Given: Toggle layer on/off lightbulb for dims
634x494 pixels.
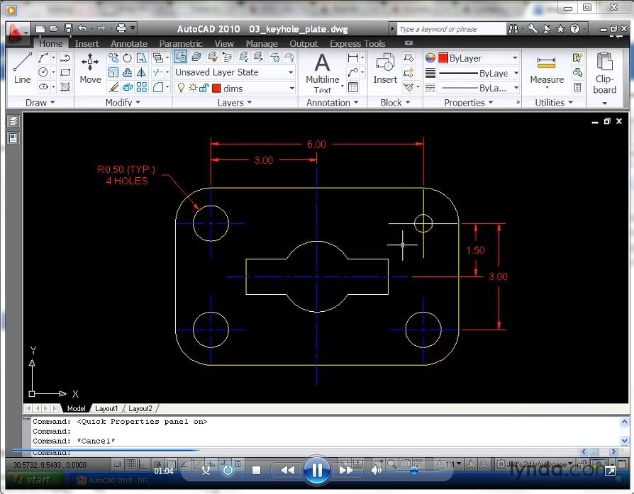Looking at the screenshot, I should click(181, 88).
